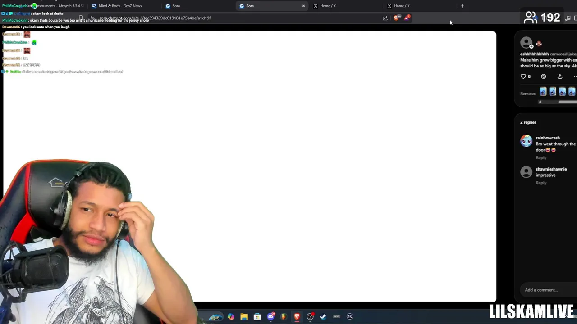577x324 pixels.
Task: Click the sora.chatgpt.com address bar URL
Action: point(155,18)
